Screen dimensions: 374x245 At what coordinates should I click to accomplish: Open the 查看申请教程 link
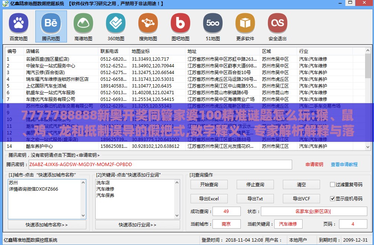344,164
